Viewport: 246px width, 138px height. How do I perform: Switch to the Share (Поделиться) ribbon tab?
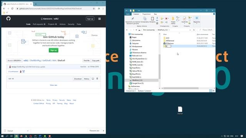146,14
